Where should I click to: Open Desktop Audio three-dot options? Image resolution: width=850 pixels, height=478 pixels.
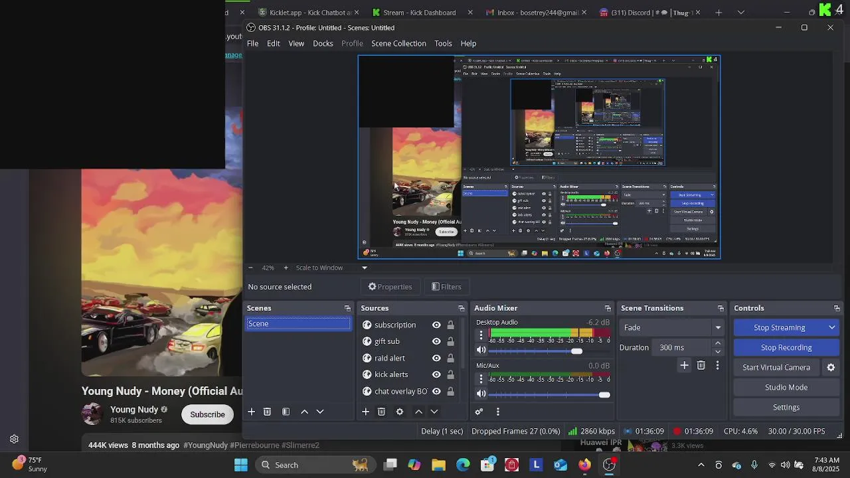481,335
